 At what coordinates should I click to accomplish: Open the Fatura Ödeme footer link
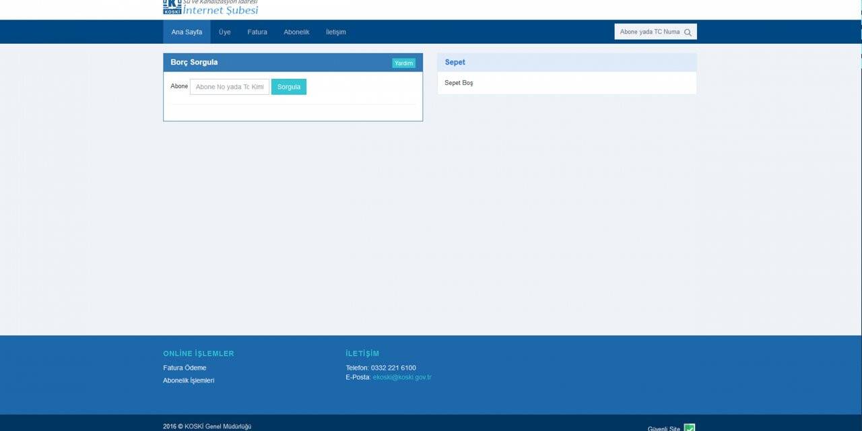click(x=185, y=368)
